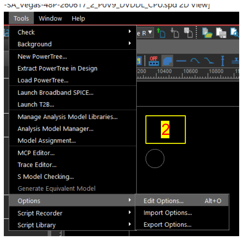
Task: Click the magnifier document search icon
Action: click(x=235, y=32)
